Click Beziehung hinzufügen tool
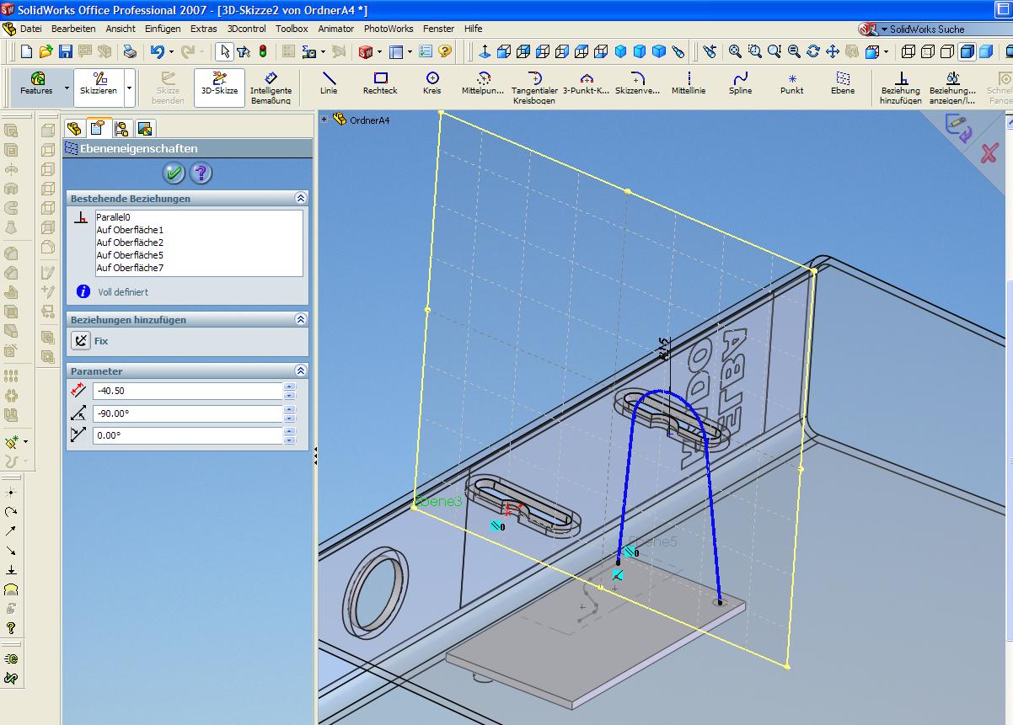The width and height of the screenshot is (1013, 725). (901, 88)
